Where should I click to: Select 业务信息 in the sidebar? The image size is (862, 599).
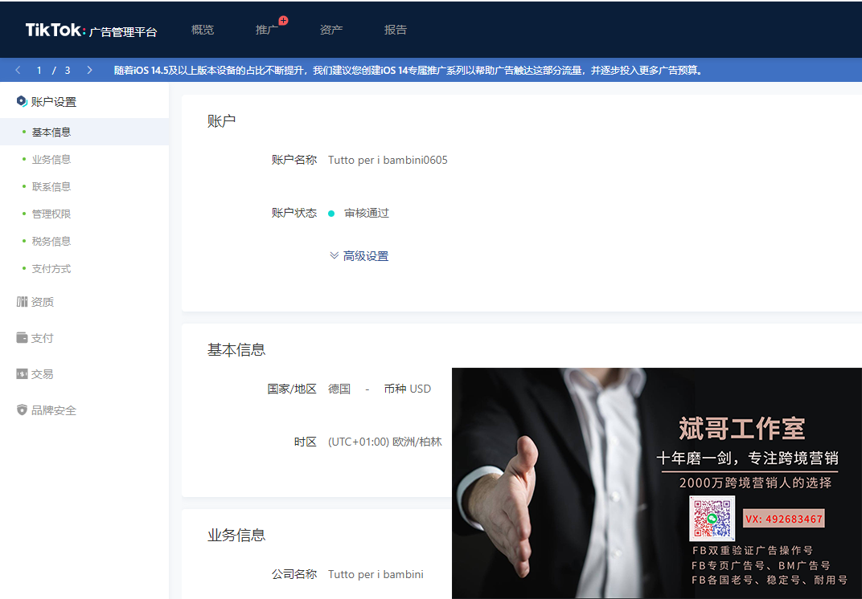point(51,160)
